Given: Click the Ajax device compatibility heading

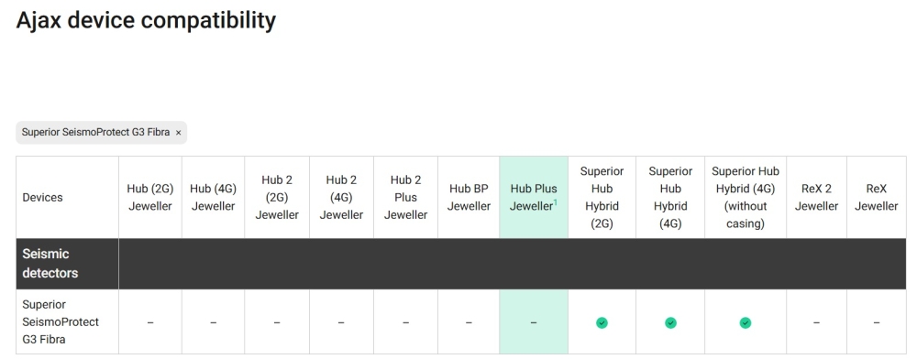Looking at the screenshot, I should click(x=146, y=20).
